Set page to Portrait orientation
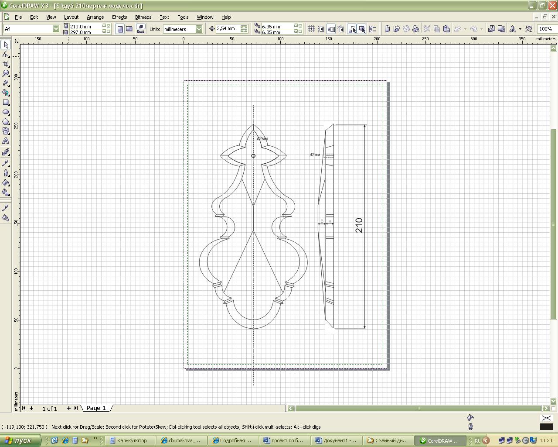 click(120, 29)
